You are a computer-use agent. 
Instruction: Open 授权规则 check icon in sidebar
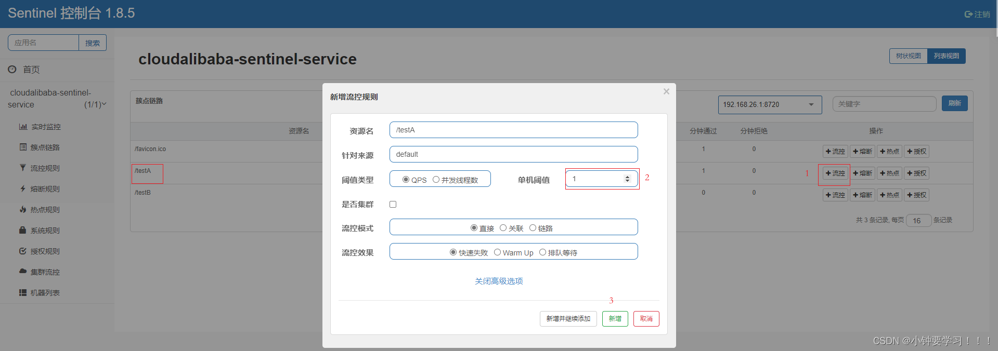pos(23,251)
